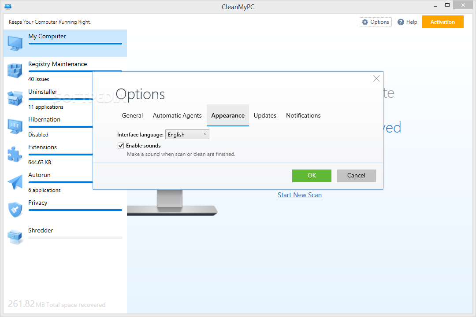Image resolution: width=476 pixels, height=317 pixels.
Task: Click the Registry Maintenance cubes icon
Action: tap(15, 71)
